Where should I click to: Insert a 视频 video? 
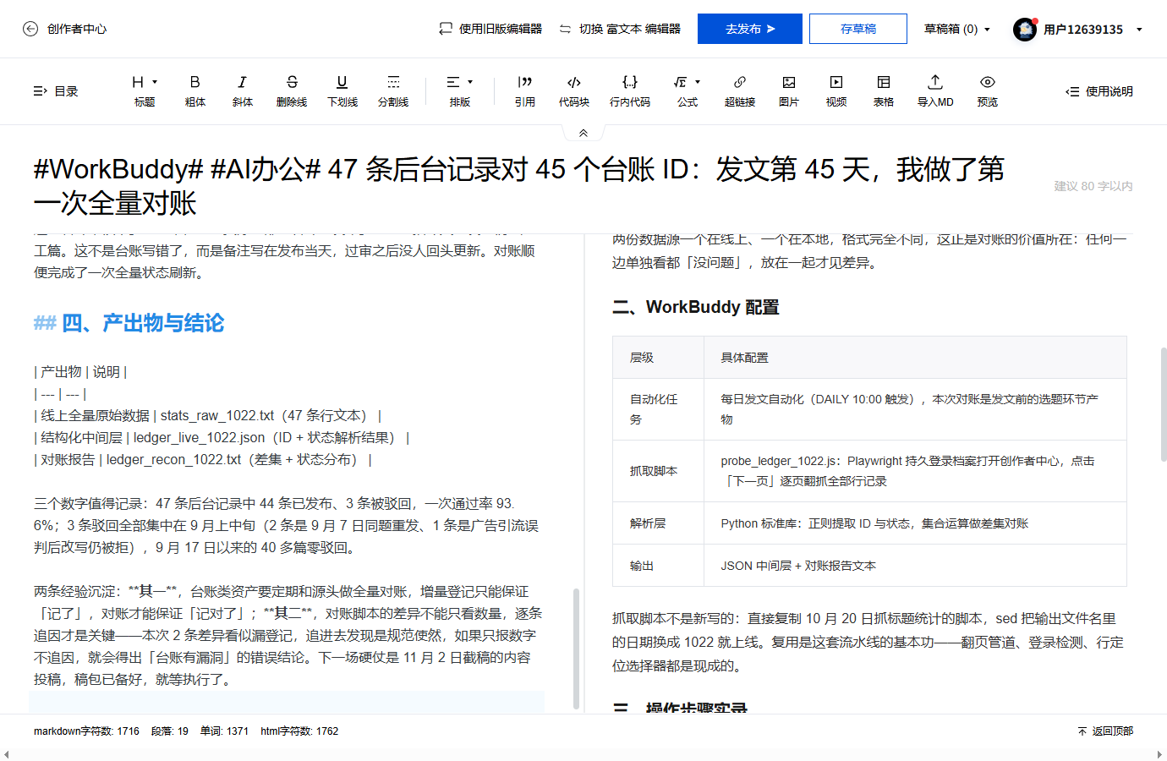coord(836,90)
